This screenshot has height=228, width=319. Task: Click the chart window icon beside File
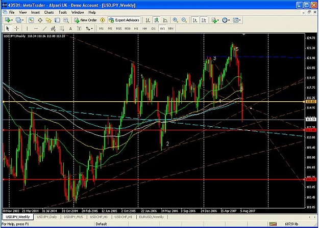pos(5,12)
